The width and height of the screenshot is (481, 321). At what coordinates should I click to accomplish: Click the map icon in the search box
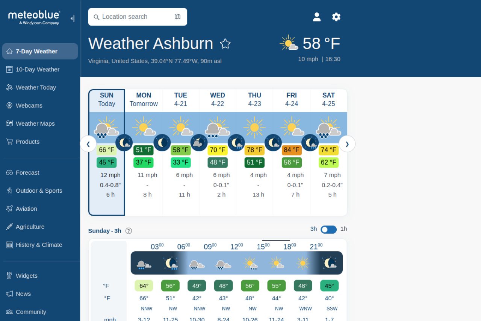pyautogui.click(x=178, y=17)
